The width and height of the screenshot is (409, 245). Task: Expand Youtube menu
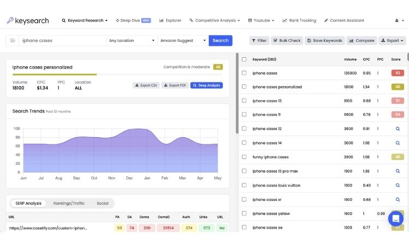261,21
